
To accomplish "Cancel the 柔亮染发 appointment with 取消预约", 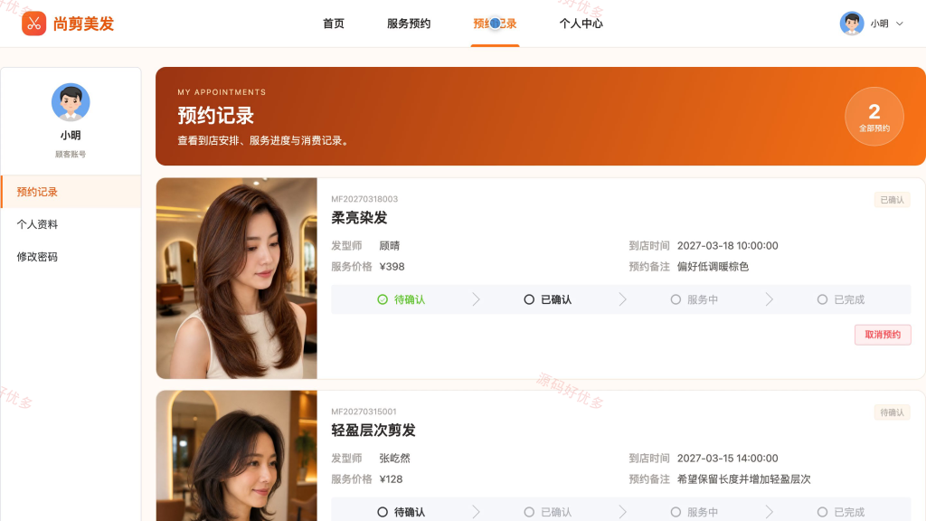I will click(x=883, y=335).
